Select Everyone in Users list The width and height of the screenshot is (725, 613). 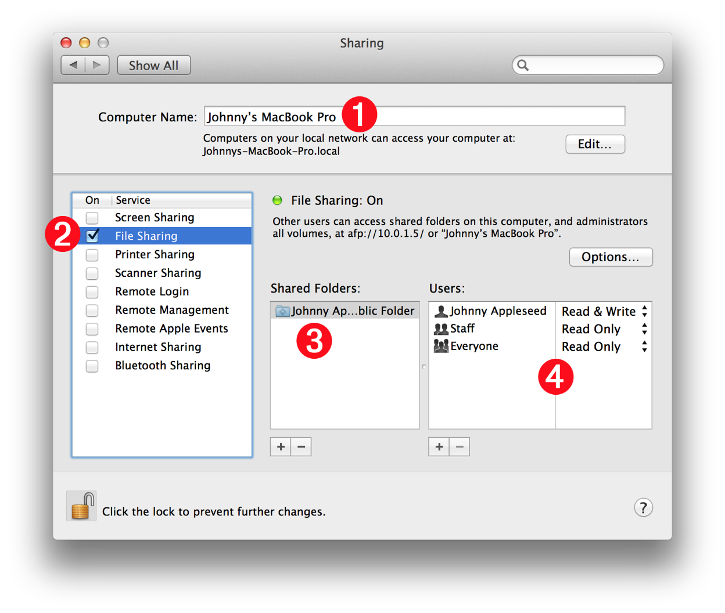click(x=492, y=346)
